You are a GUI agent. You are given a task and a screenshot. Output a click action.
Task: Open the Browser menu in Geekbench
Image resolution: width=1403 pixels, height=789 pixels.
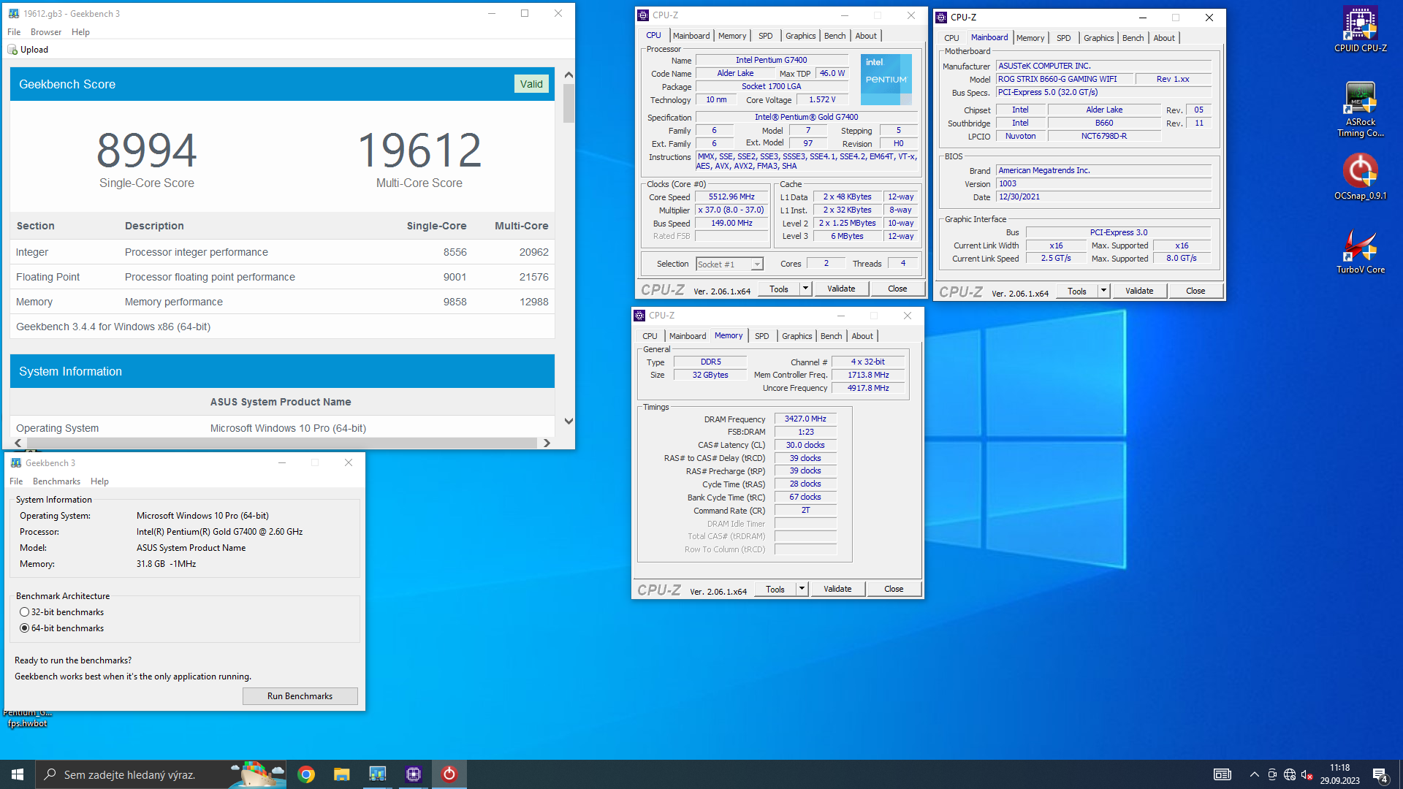click(46, 32)
